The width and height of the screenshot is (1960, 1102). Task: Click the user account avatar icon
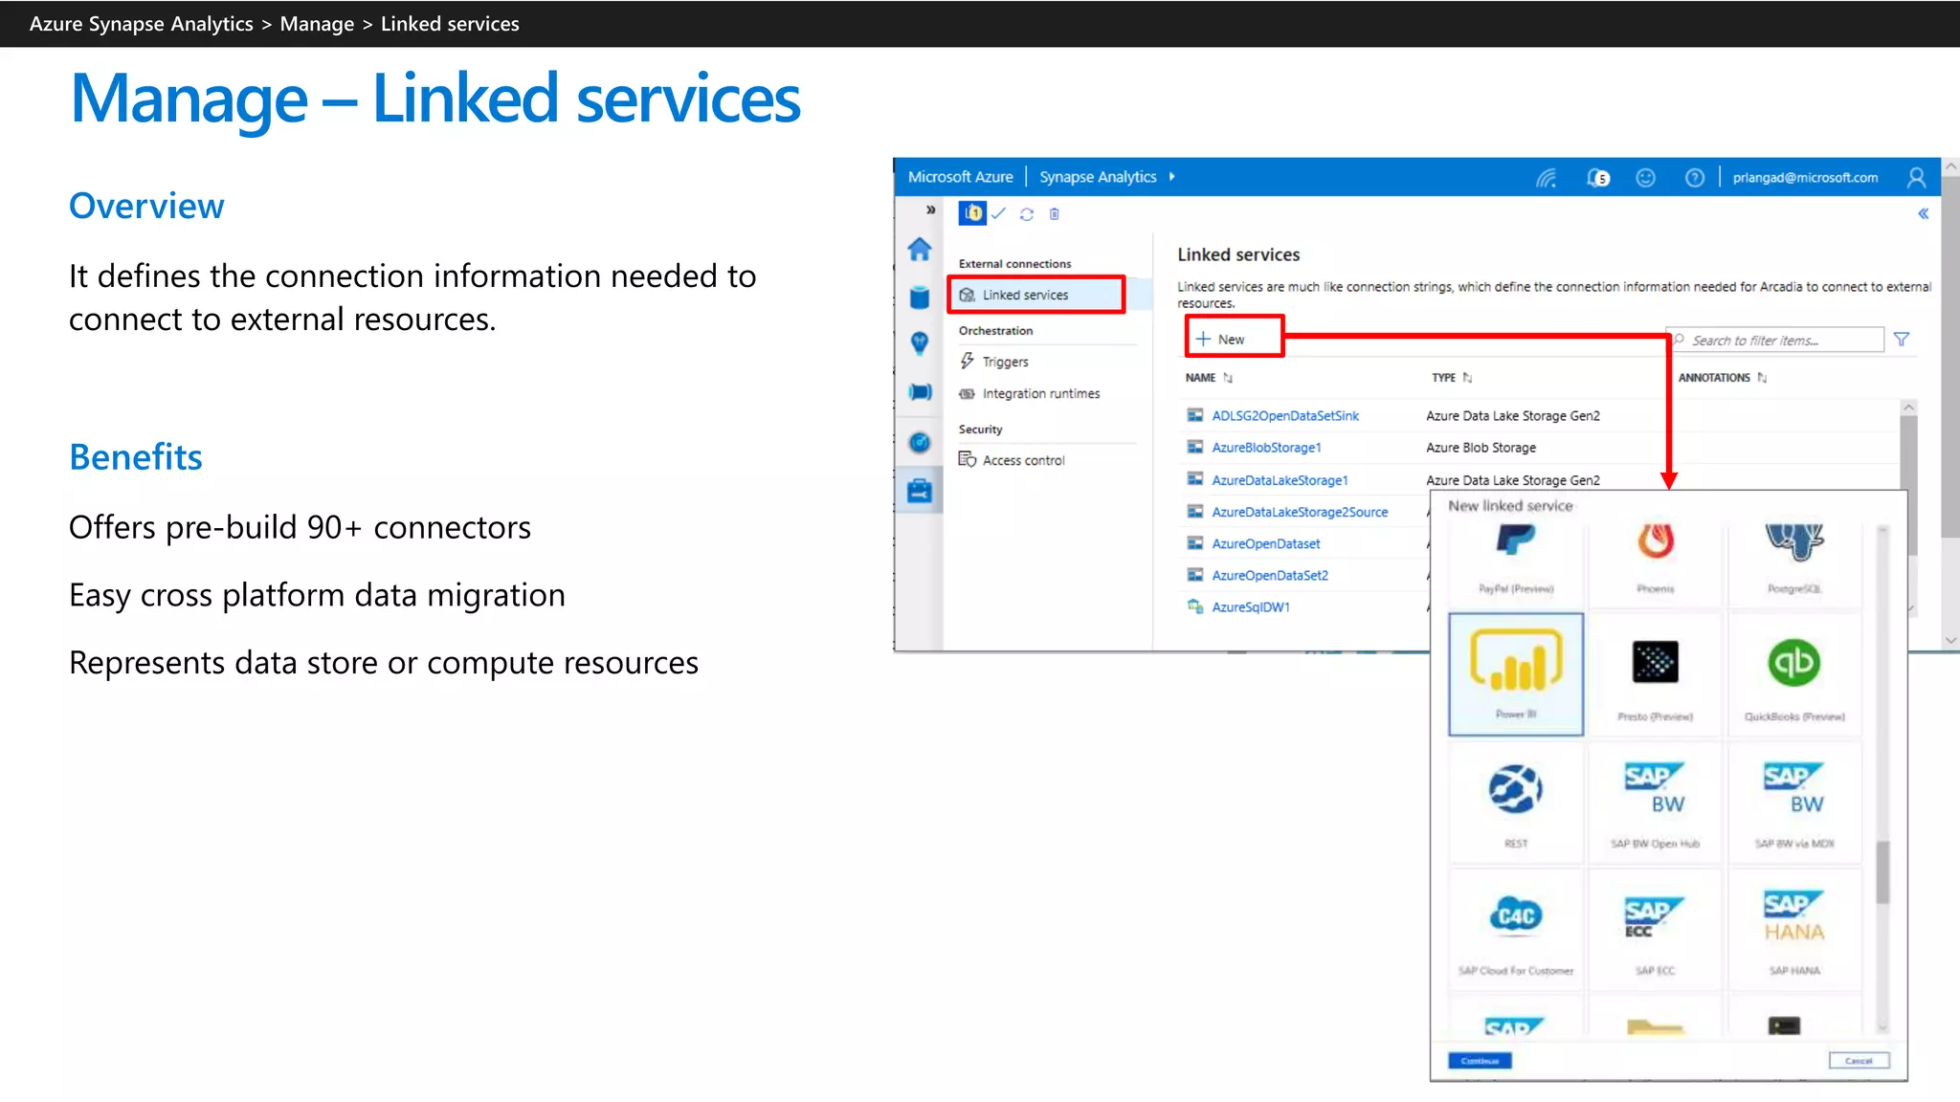coord(1916,178)
